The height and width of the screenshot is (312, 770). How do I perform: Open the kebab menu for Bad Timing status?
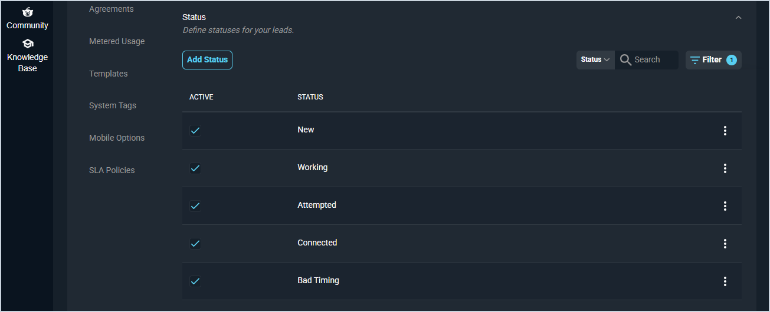pyautogui.click(x=725, y=281)
